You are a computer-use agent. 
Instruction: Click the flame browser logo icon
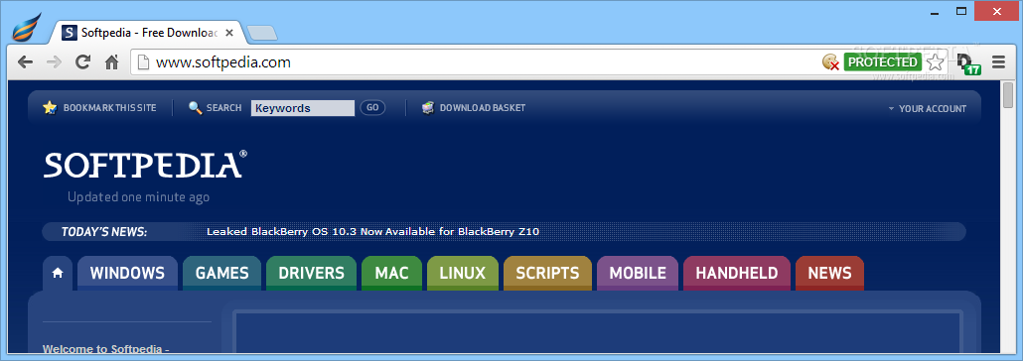pos(27,28)
